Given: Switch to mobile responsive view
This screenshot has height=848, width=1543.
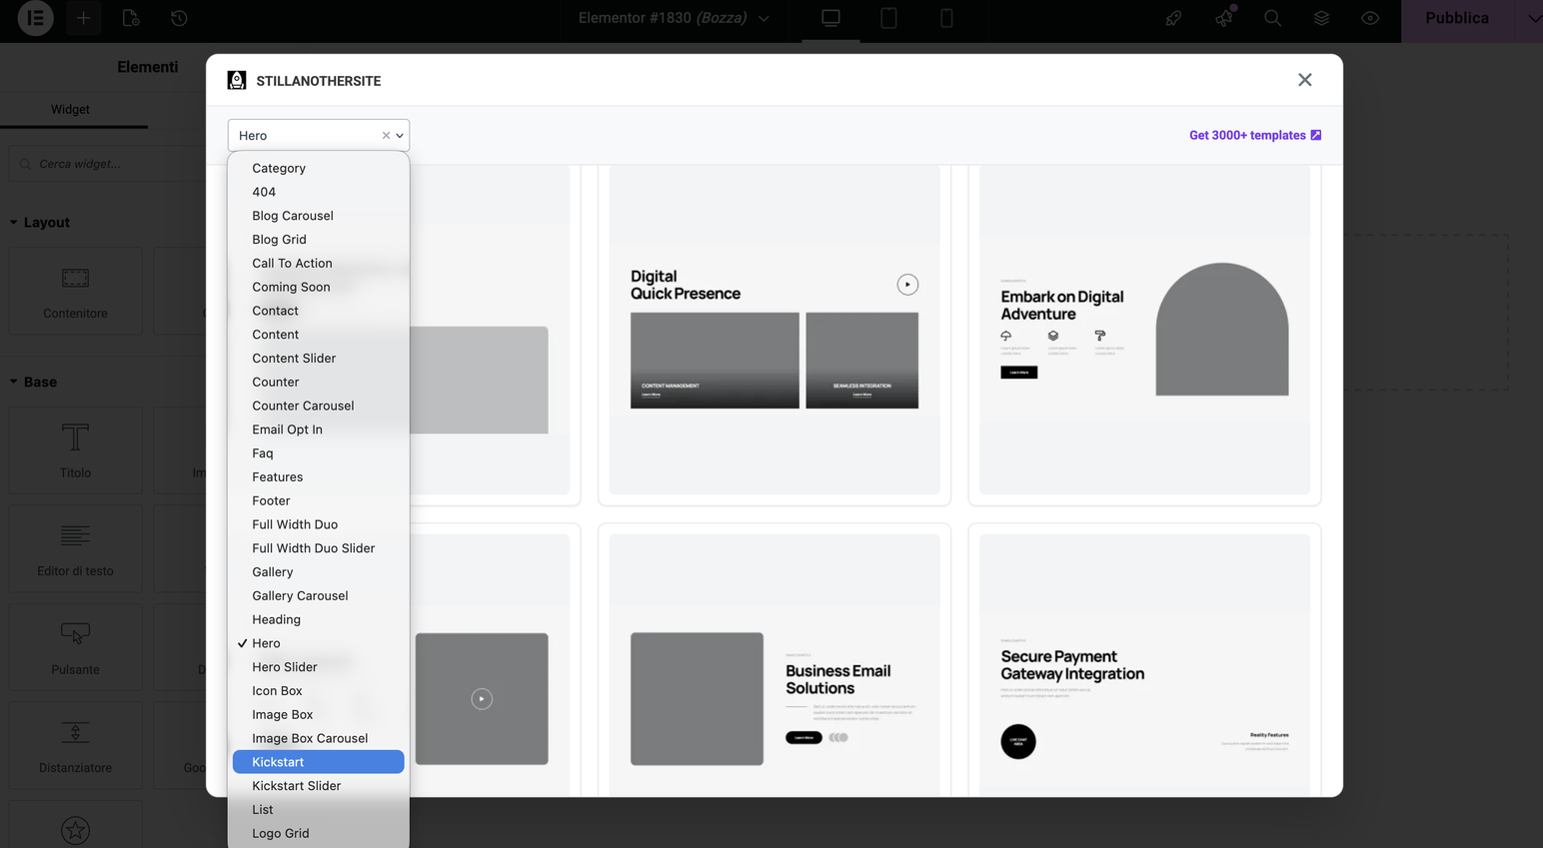Looking at the screenshot, I should tap(945, 18).
